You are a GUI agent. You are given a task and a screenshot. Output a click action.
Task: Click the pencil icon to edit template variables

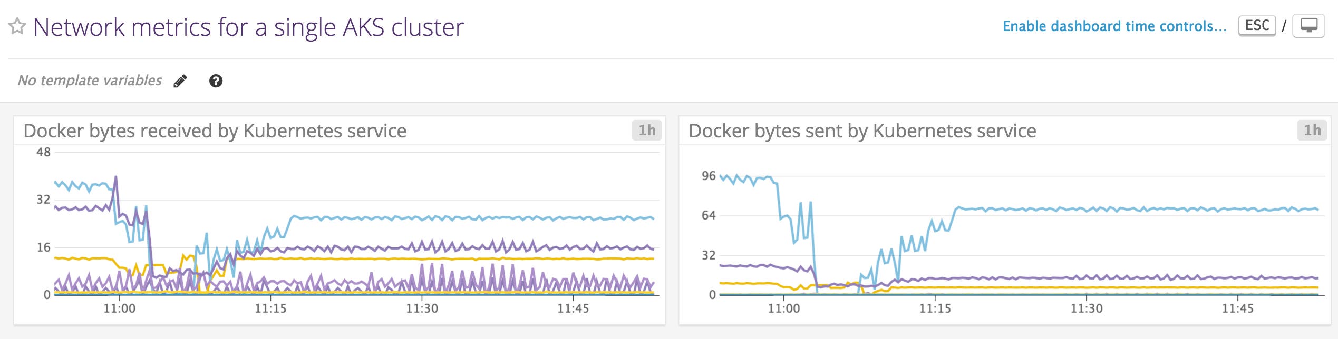coord(180,81)
